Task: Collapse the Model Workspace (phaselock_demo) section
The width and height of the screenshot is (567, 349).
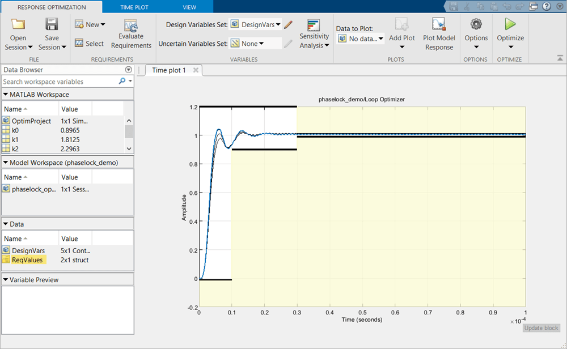Action: [x=6, y=163]
